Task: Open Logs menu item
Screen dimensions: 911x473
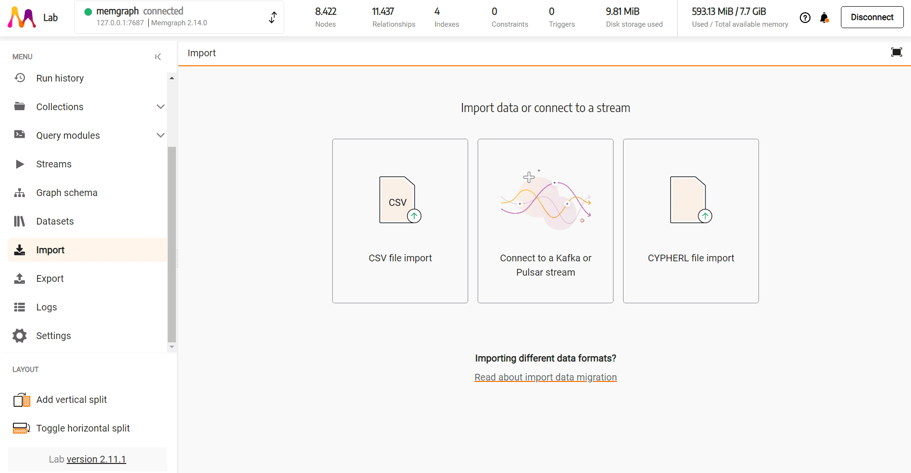Action: pyautogui.click(x=87, y=307)
